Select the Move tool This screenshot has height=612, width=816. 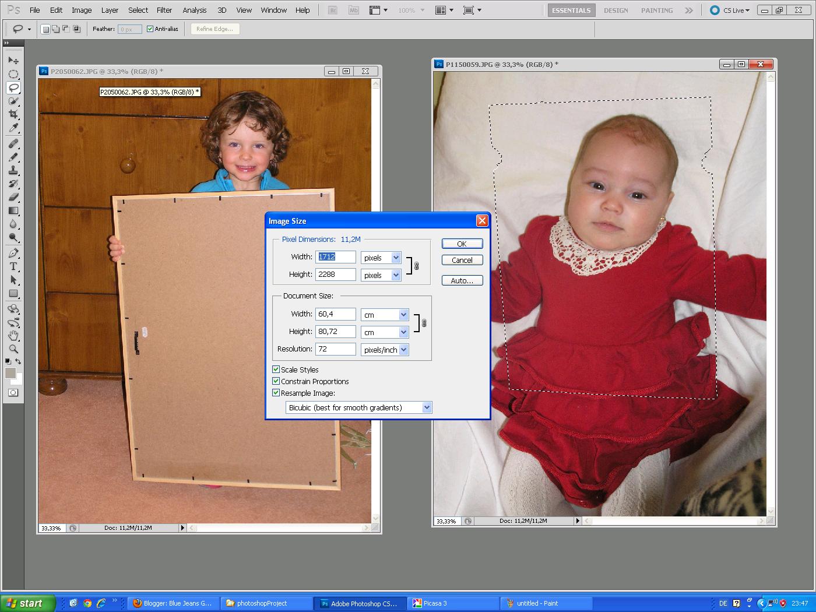point(13,60)
